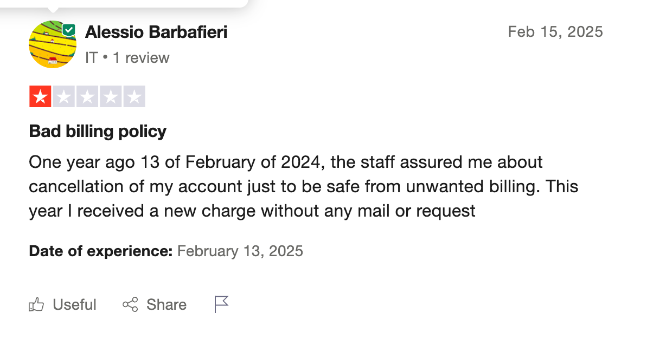Click the fourth grey rating star
Image resolution: width=653 pixels, height=339 pixels.
pos(111,97)
